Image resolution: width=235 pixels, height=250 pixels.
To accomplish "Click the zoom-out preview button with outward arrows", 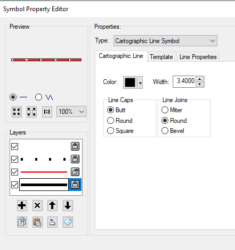I will coord(31,112).
